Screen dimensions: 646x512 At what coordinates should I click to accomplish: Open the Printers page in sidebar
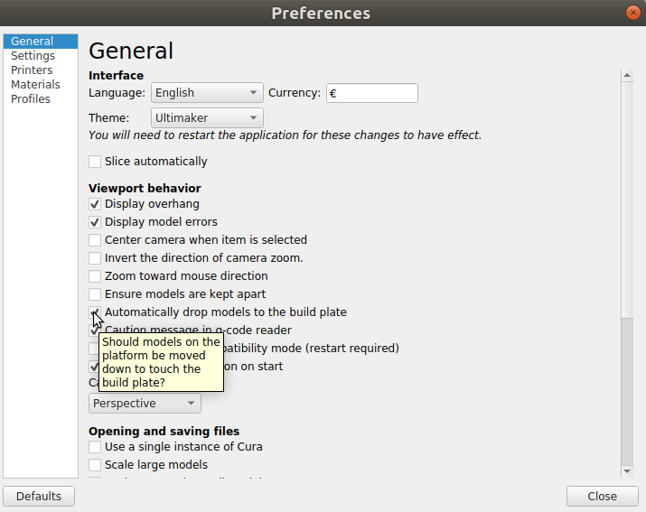(32, 70)
